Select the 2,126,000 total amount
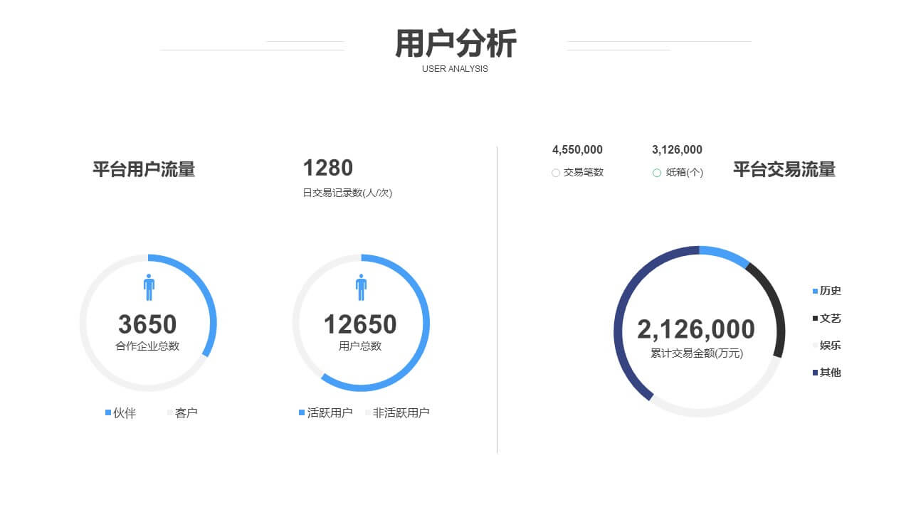 tap(696, 329)
